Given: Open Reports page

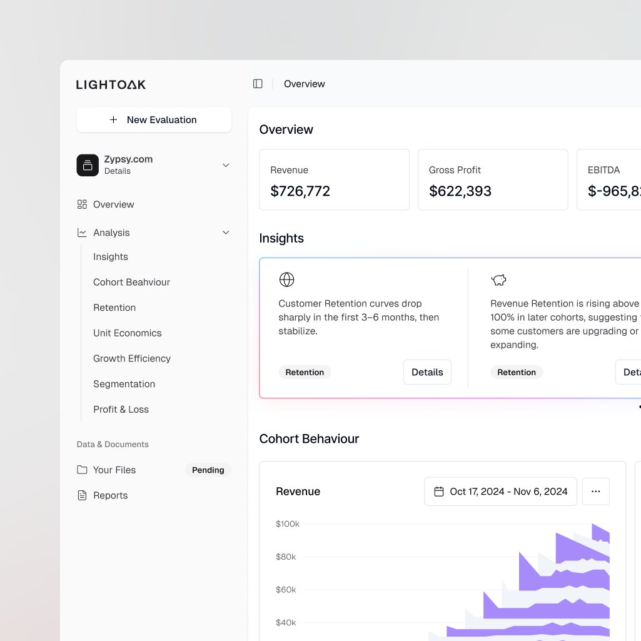Looking at the screenshot, I should click(x=110, y=495).
